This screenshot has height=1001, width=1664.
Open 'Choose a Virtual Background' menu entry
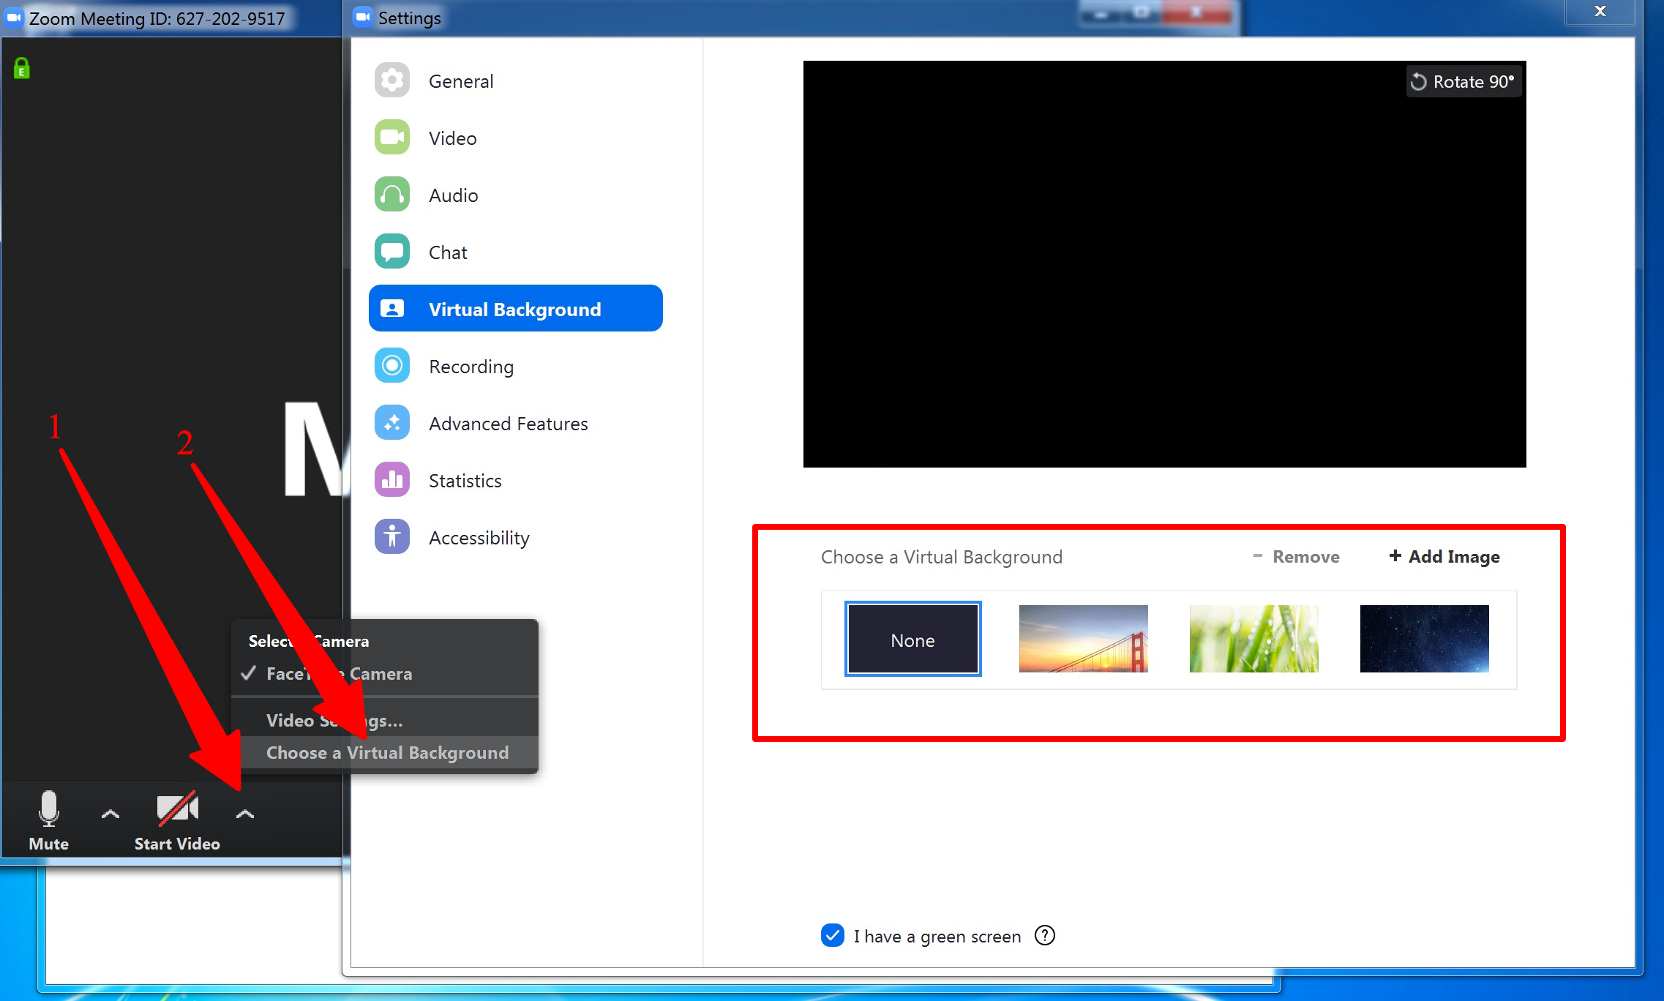click(x=387, y=752)
